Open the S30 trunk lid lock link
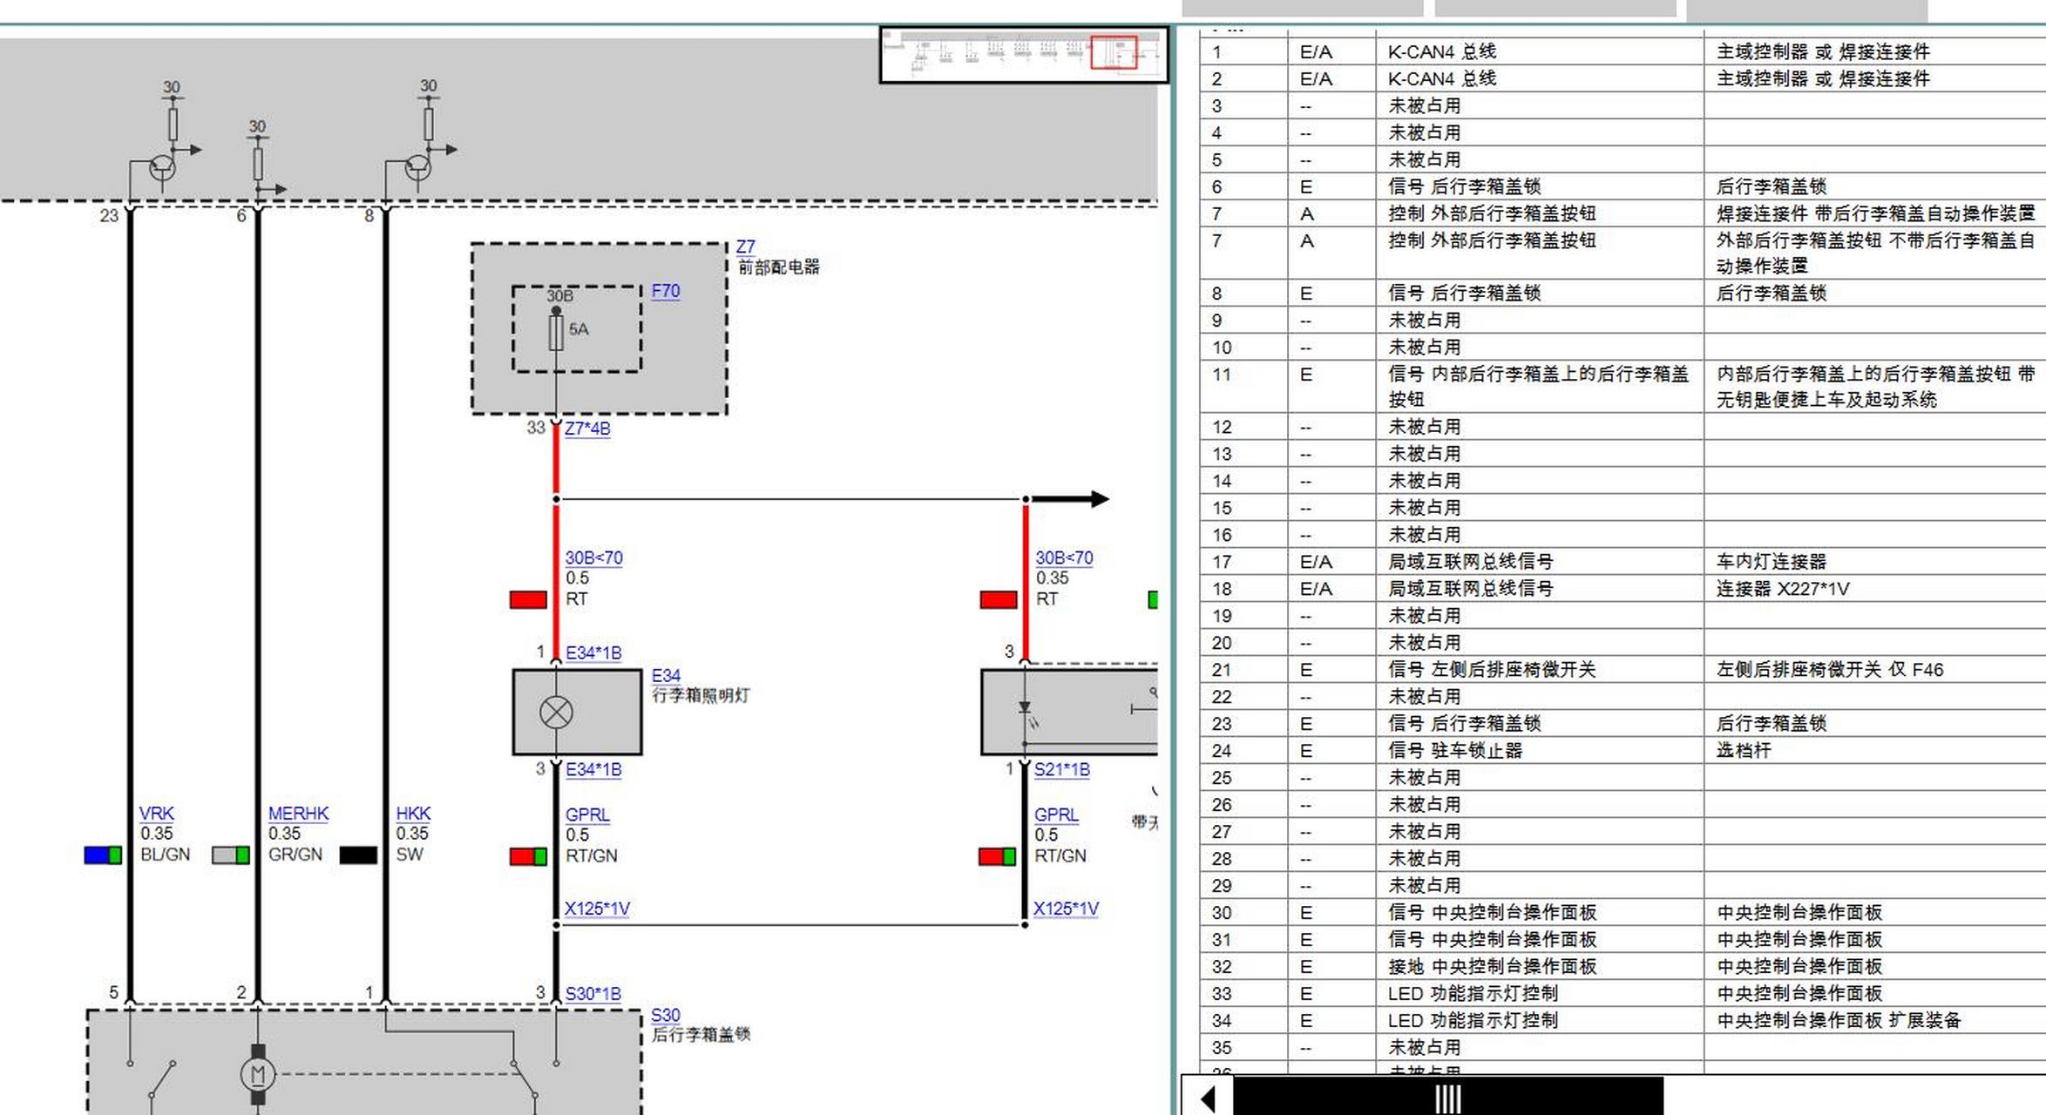The width and height of the screenshot is (2046, 1115). 666,1015
